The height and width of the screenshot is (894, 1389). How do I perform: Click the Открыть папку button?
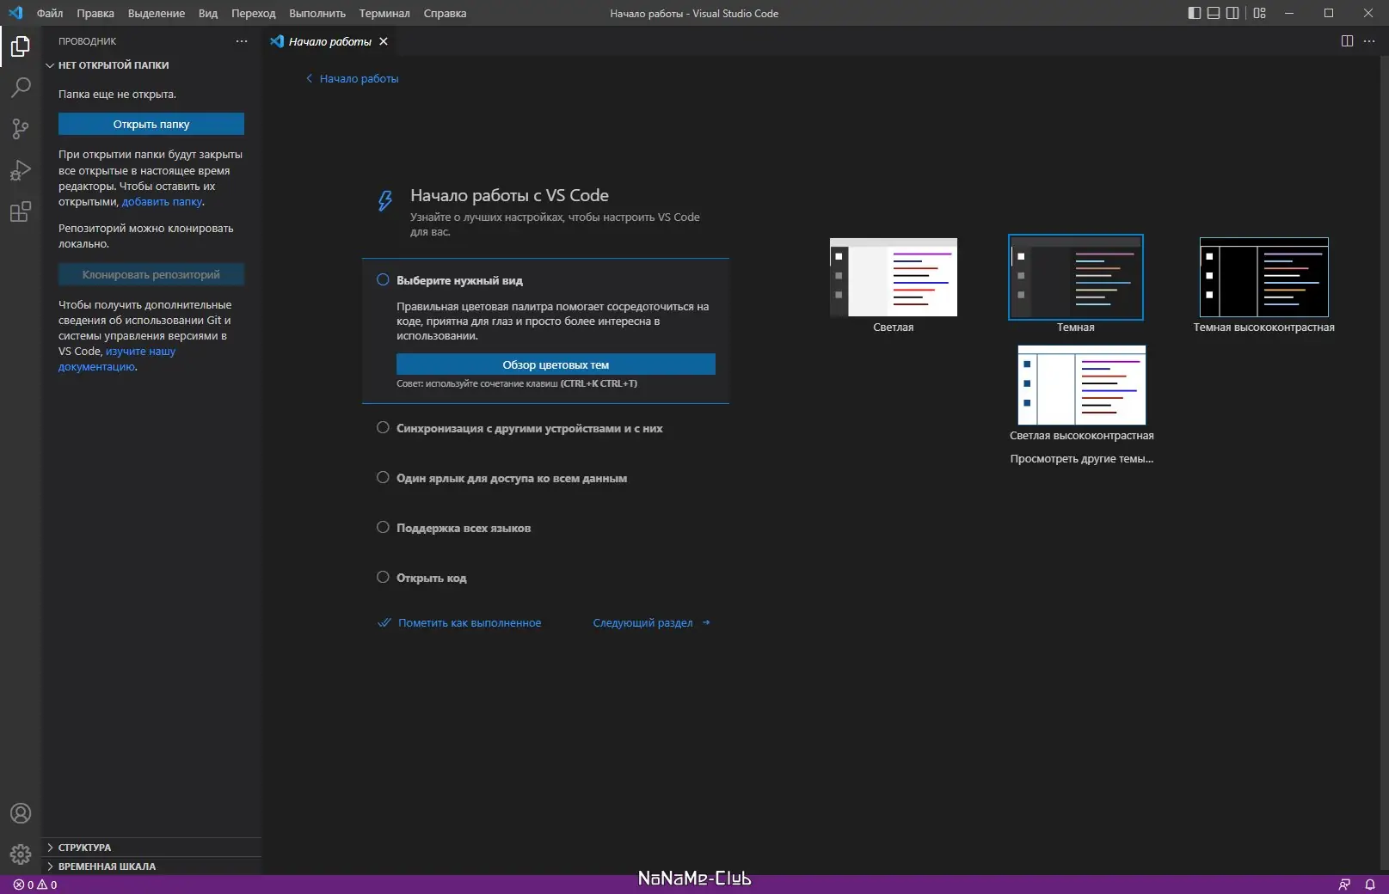(x=151, y=124)
